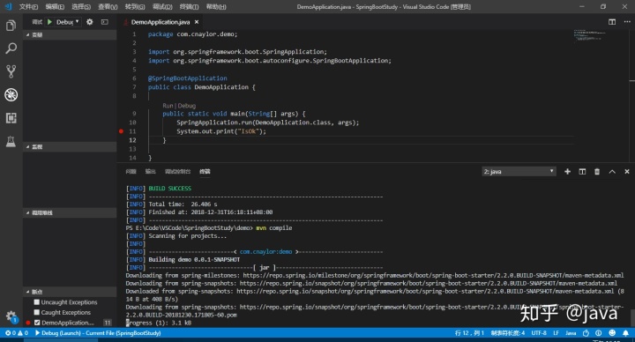Viewport: 635px width, 342px height.
Task: Enable Uncaught Exceptions breakpoint checkbox
Action: pyautogui.click(x=37, y=302)
